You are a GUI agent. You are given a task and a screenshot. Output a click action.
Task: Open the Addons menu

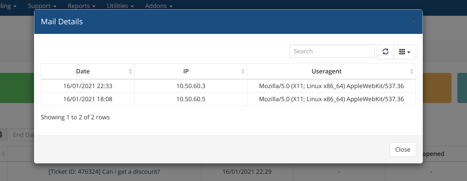click(x=159, y=6)
